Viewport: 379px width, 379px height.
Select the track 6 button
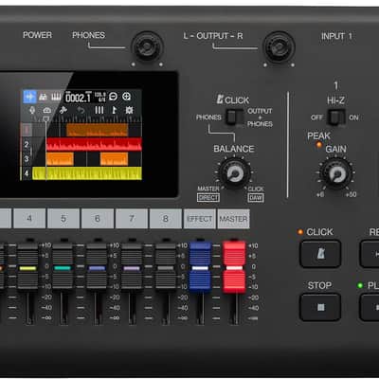(98, 219)
